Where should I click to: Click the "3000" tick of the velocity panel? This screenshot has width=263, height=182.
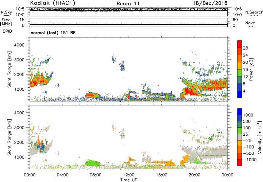click(19, 127)
